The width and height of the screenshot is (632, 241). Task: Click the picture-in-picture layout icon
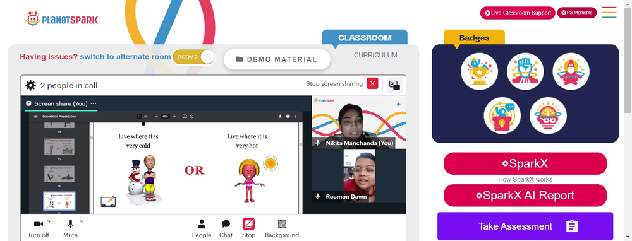point(394,85)
